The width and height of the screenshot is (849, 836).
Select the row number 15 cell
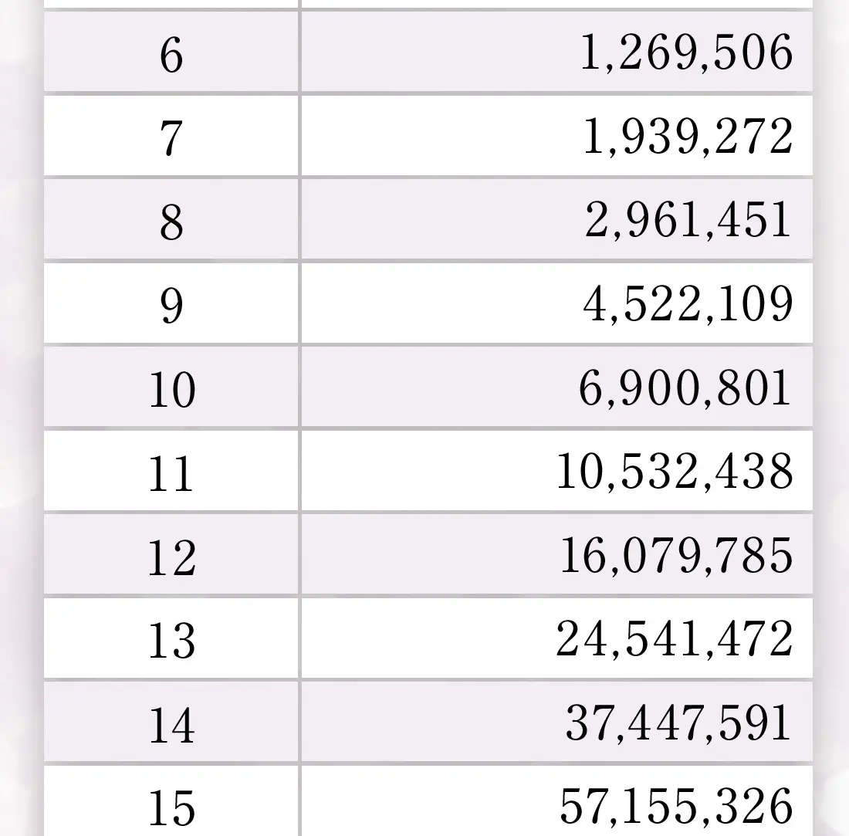pos(171,805)
